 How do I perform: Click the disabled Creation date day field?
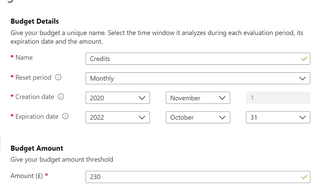coord(278,98)
